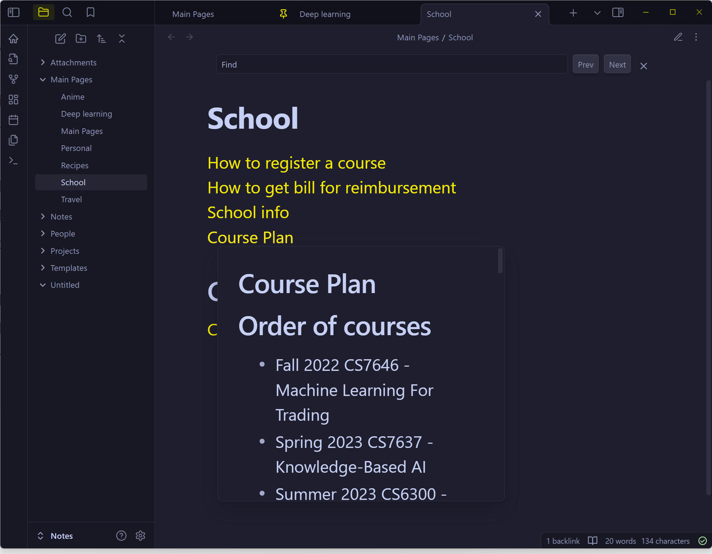Open the canvas icon in left ribbon
Image resolution: width=712 pixels, height=554 pixels.
(x=13, y=100)
